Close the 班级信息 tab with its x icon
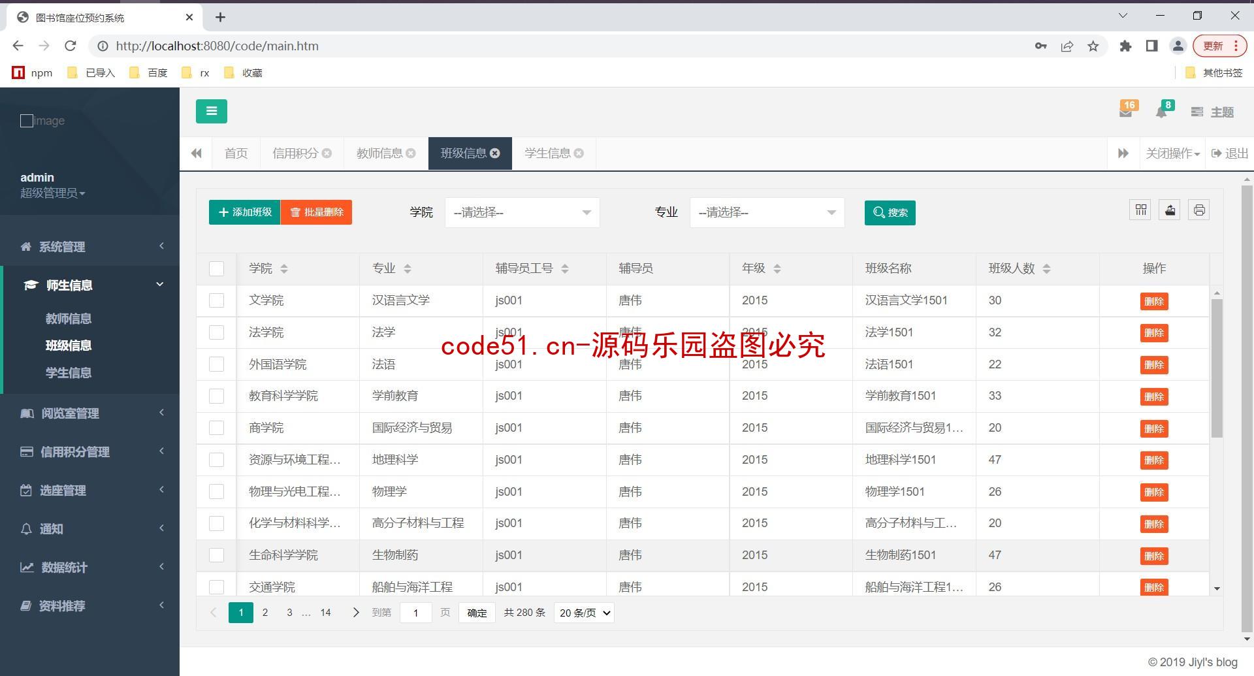 click(x=495, y=153)
